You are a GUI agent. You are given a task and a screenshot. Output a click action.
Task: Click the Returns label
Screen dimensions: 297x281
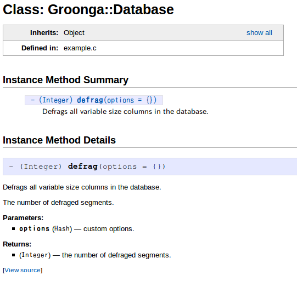click(17, 244)
